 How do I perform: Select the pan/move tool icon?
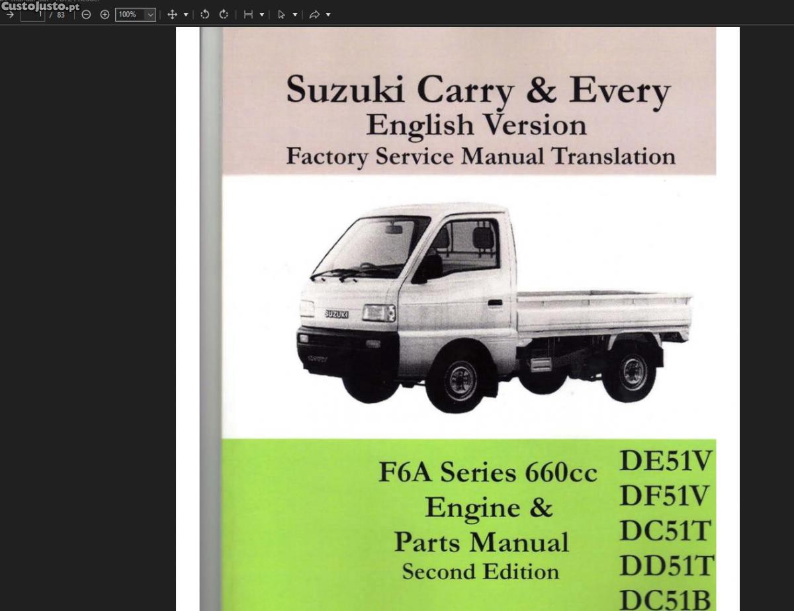[x=172, y=15]
